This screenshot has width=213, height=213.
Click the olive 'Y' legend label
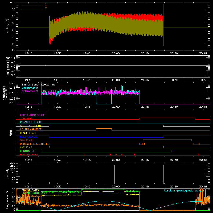(46, 8)
